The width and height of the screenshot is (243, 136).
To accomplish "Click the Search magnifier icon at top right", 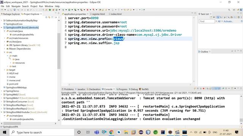I will (x=229, y=10).
